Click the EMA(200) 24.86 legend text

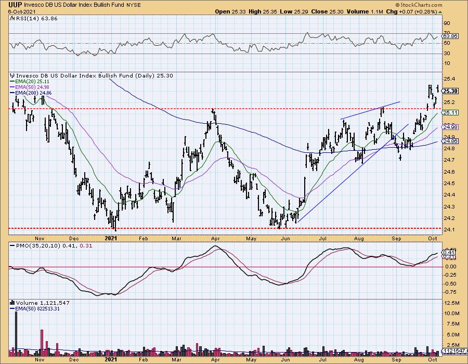tap(33, 93)
